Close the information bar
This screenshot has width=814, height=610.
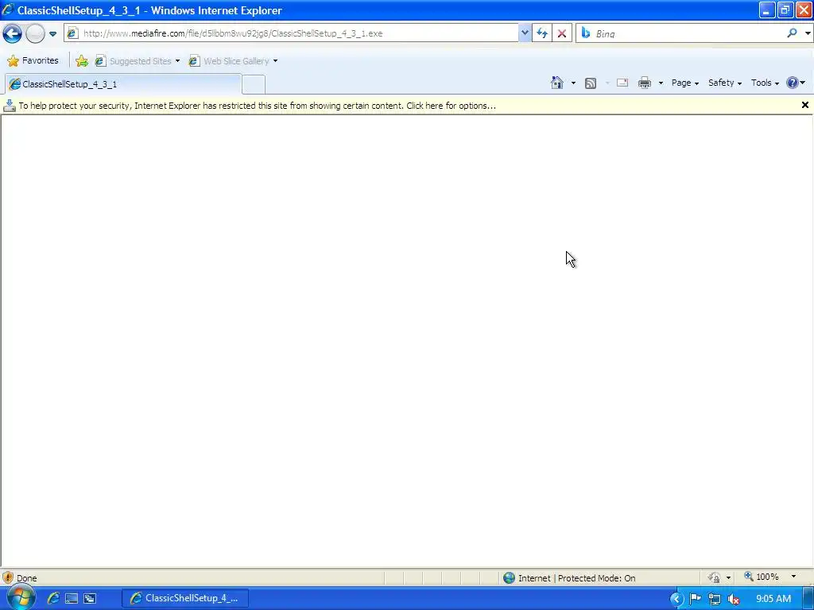tap(805, 105)
